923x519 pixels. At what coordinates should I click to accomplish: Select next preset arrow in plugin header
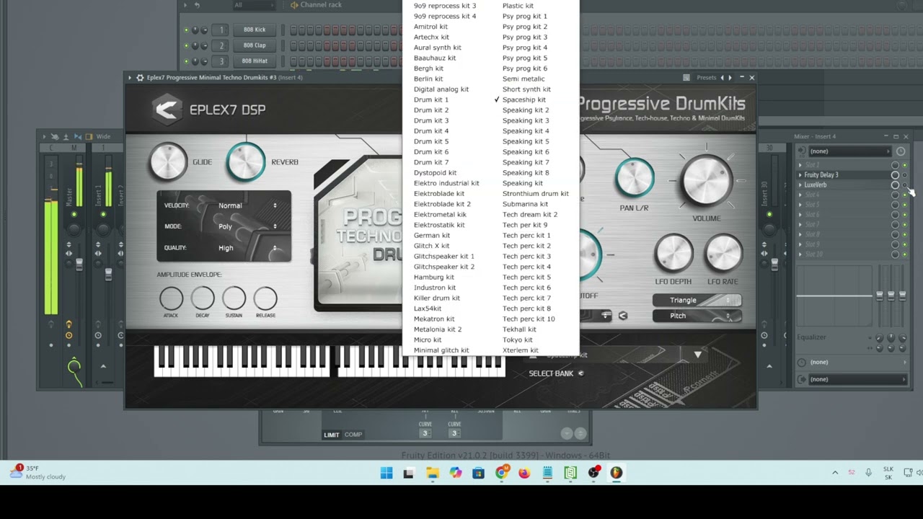click(730, 78)
